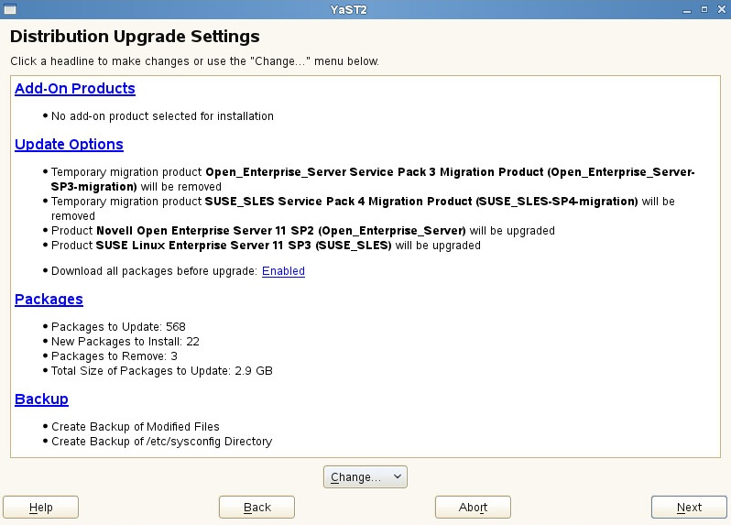Click the 'Total Size of Packages' line
This screenshot has height=525, width=731.
tap(161, 371)
